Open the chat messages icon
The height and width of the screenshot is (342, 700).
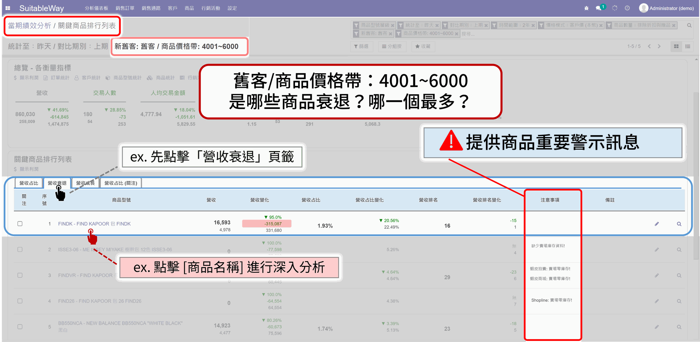click(x=599, y=8)
